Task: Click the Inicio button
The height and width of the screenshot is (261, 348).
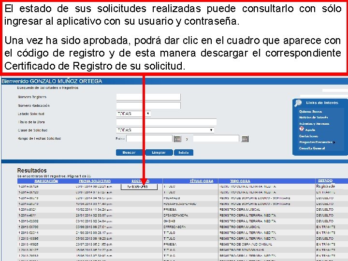Action: tap(184, 152)
